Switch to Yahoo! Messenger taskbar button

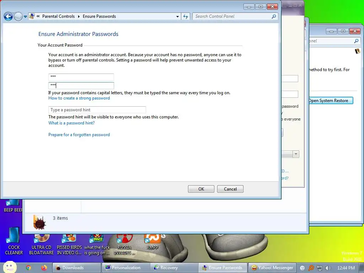(272, 268)
